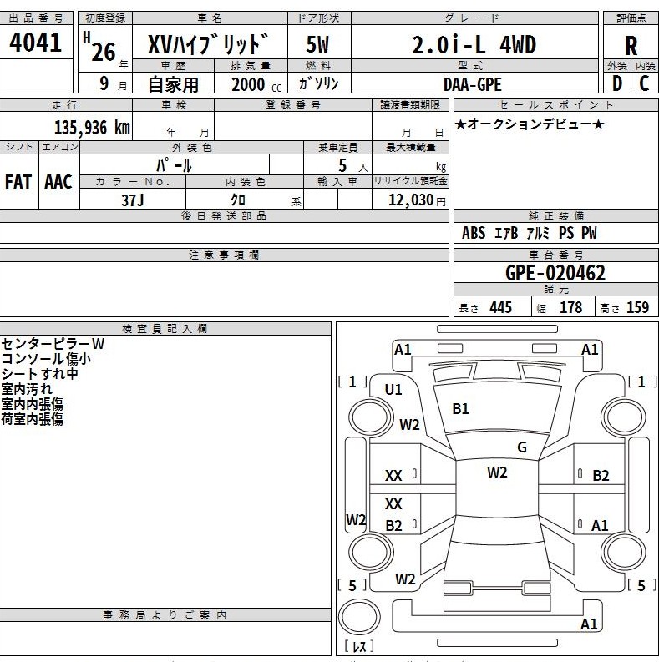Click the equipment item PS
The height and width of the screenshot is (662, 659).
click(566, 233)
